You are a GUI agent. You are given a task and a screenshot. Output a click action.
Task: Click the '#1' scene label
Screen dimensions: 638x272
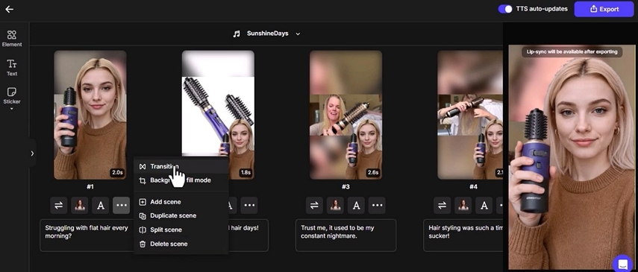pyautogui.click(x=90, y=186)
